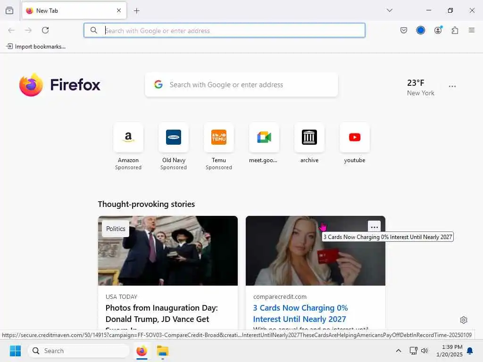Click the Thought-provoking stories heading
Screen dimensions: 483x362
pyautogui.click(x=146, y=204)
